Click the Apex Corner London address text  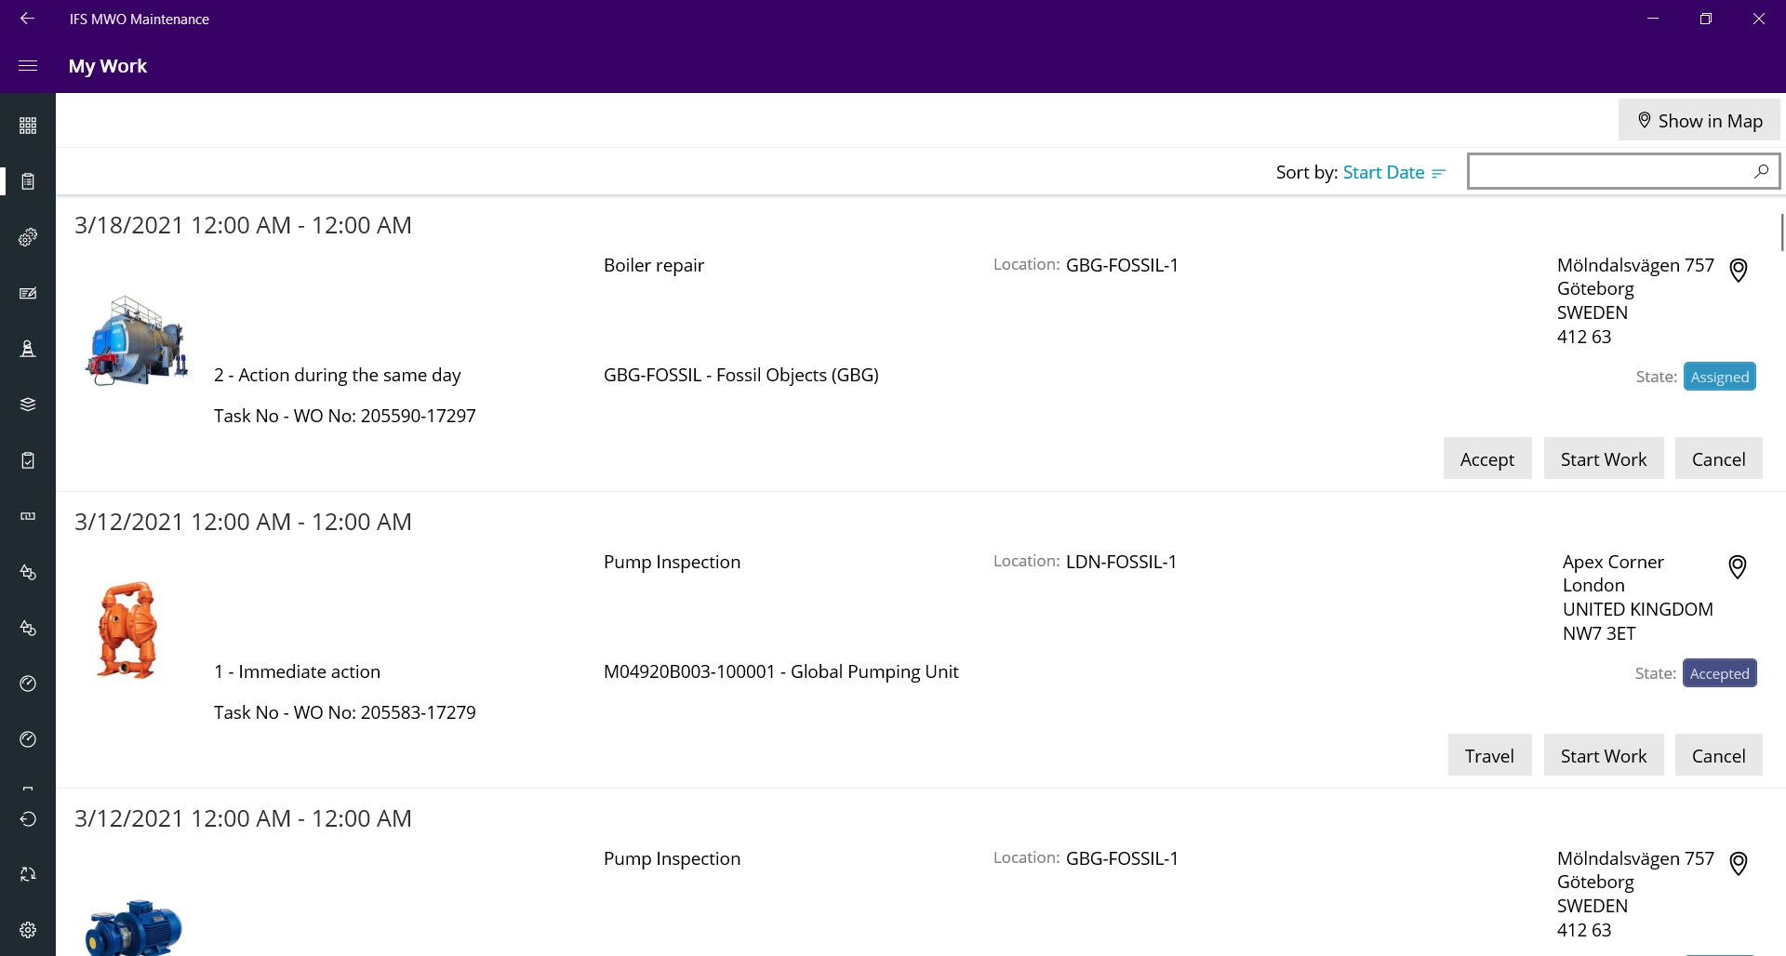click(1637, 597)
